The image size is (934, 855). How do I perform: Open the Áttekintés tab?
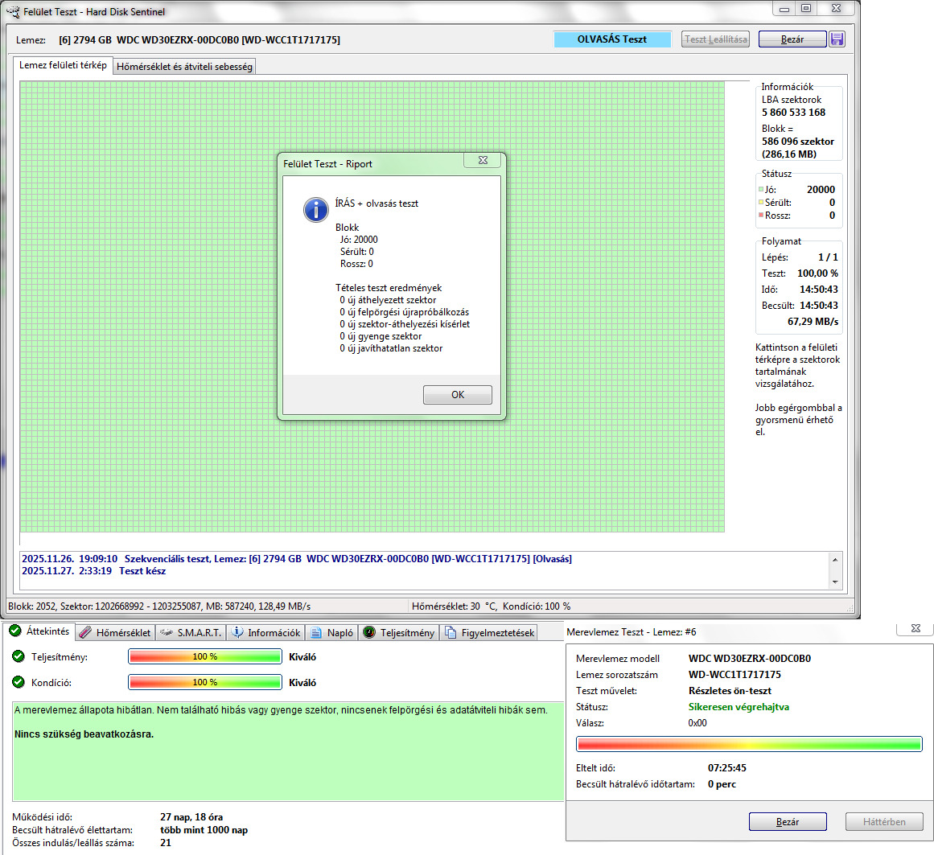pos(40,631)
